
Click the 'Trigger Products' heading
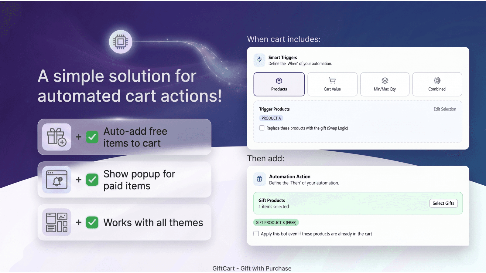point(274,109)
